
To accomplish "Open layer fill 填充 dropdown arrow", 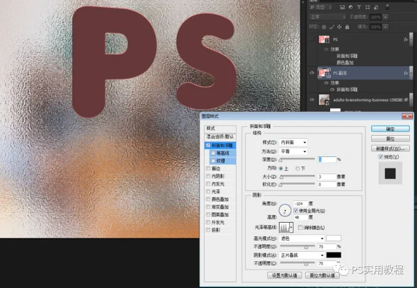I will tap(385, 27).
